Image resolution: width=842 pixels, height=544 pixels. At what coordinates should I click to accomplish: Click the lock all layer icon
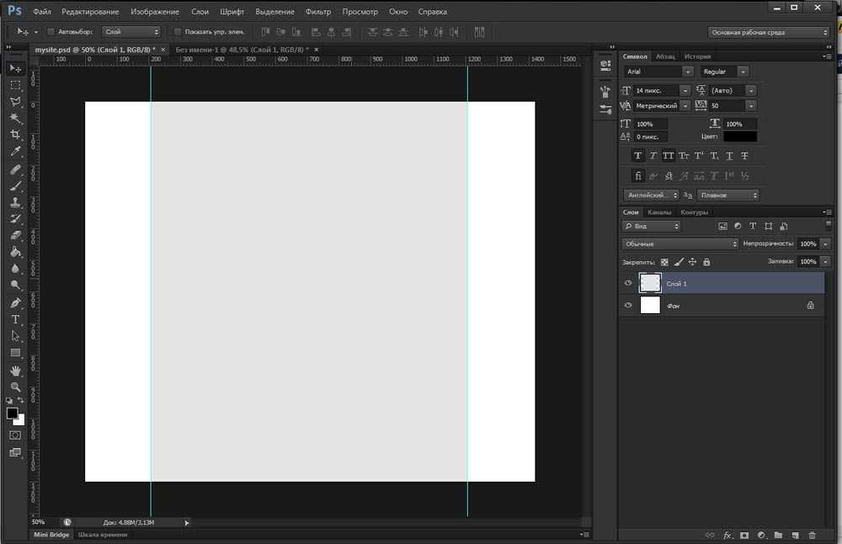tap(707, 262)
